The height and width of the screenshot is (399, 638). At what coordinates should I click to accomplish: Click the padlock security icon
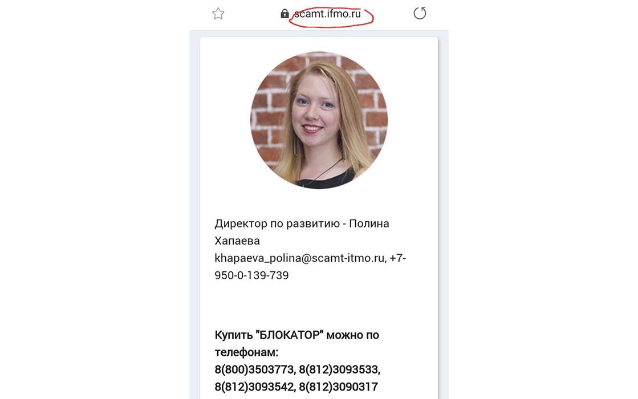[285, 14]
